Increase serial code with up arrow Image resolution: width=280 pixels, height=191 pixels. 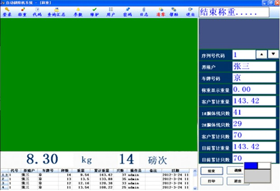pyautogui.click(x=262, y=54)
